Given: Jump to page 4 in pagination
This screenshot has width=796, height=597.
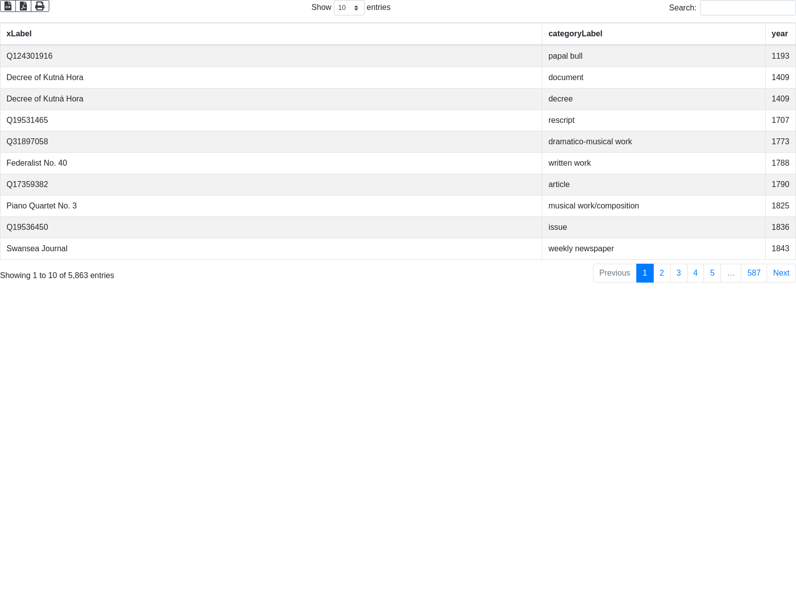Looking at the screenshot, I should (x=695, y=273).
